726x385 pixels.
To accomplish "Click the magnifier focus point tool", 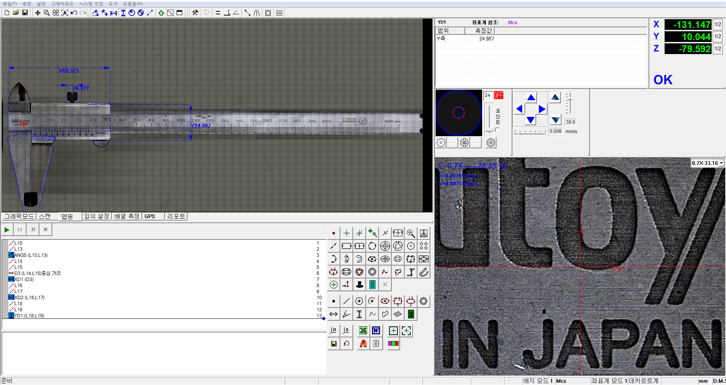I will pos(411,233).
